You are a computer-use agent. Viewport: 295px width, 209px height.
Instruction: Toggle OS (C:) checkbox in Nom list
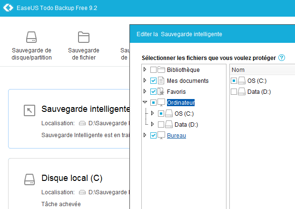(234, 80)
